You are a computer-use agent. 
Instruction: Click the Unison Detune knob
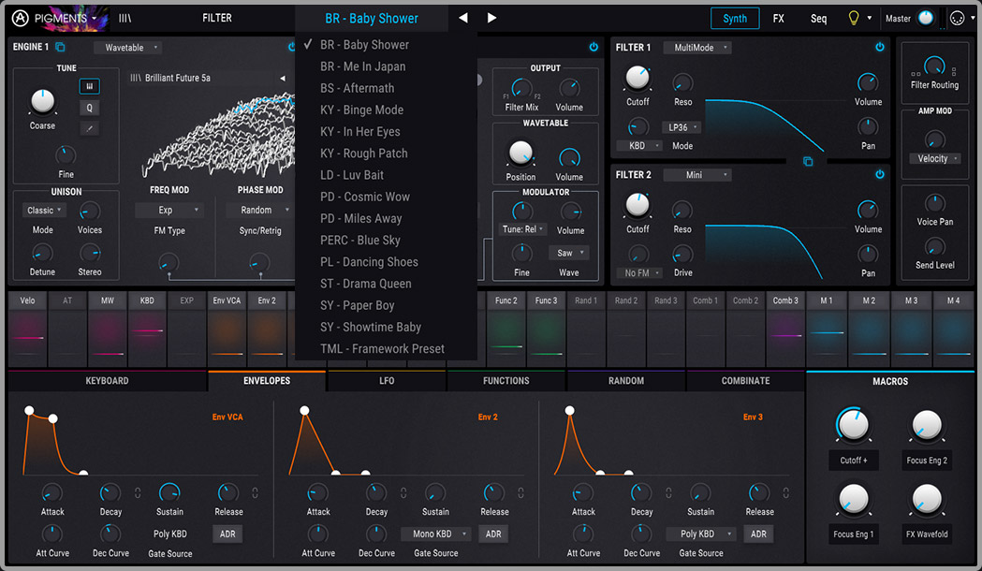pos(42,254)
